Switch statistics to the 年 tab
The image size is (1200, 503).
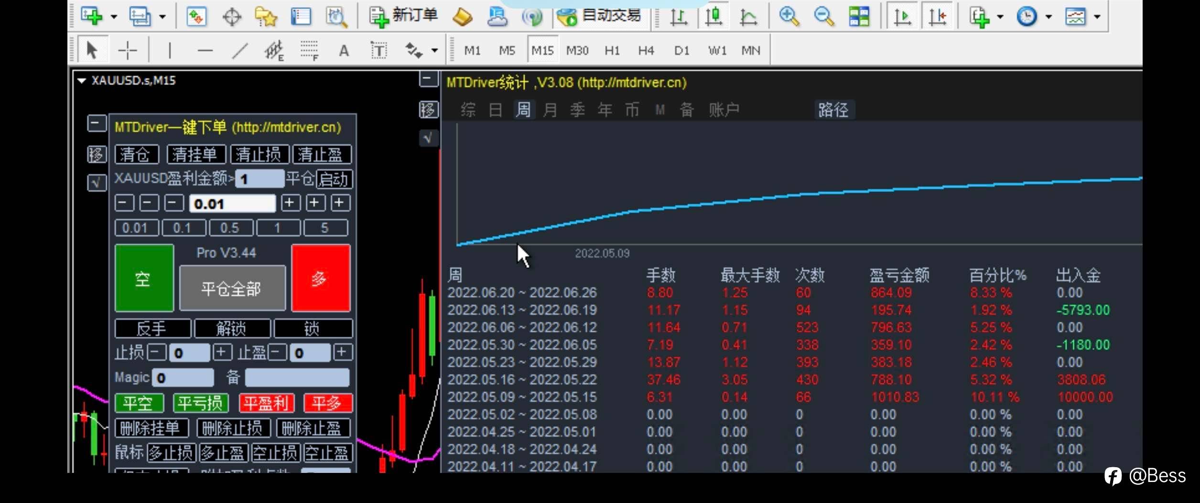605,110
